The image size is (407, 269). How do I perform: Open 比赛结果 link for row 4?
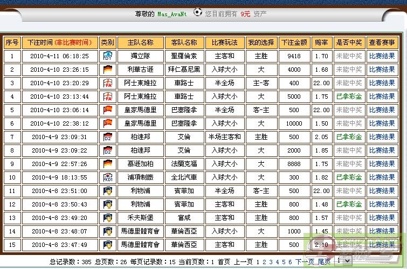382,96
